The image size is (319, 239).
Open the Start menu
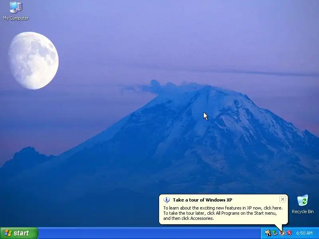pos(19,233)
